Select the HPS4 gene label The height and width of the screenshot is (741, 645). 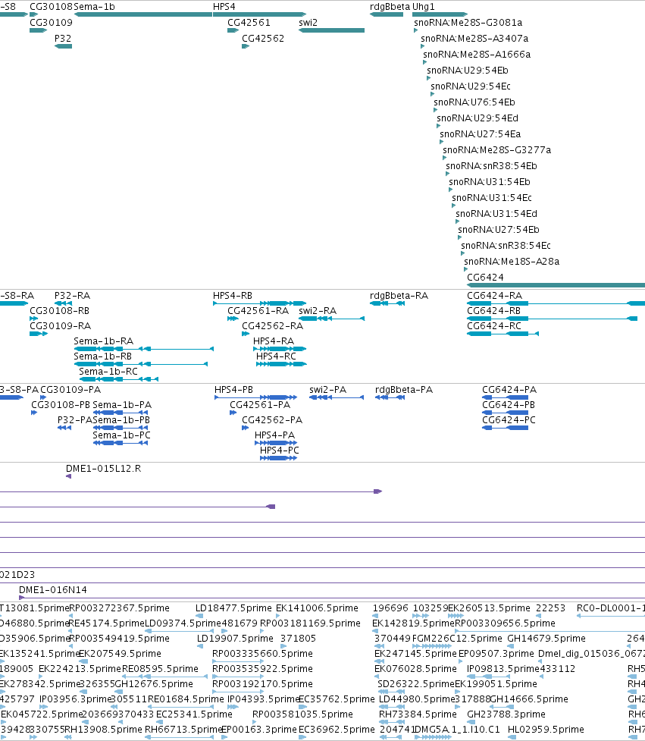[224, 7]
